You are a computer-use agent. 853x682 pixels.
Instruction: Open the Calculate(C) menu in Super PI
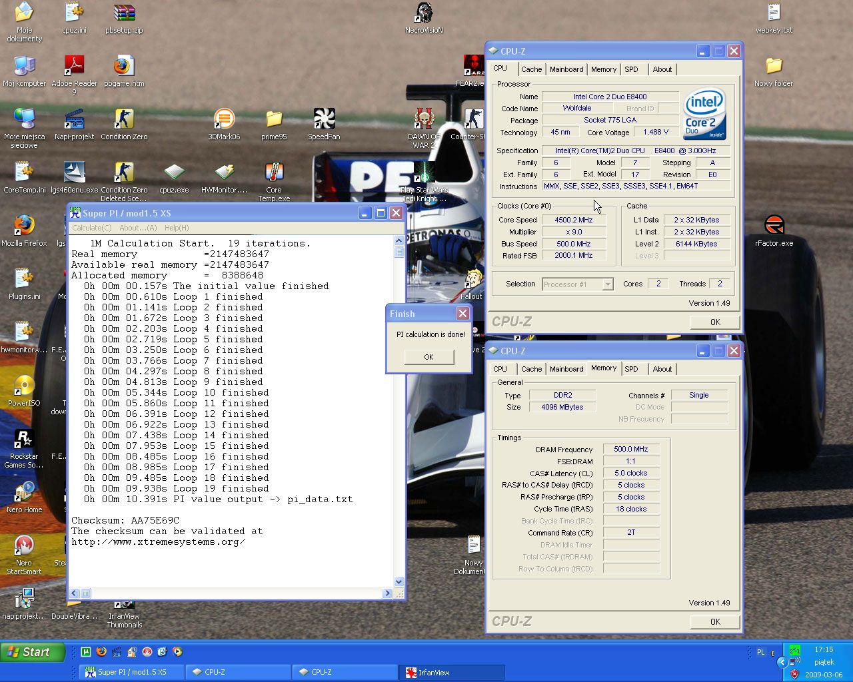click(x=92, y=228)
